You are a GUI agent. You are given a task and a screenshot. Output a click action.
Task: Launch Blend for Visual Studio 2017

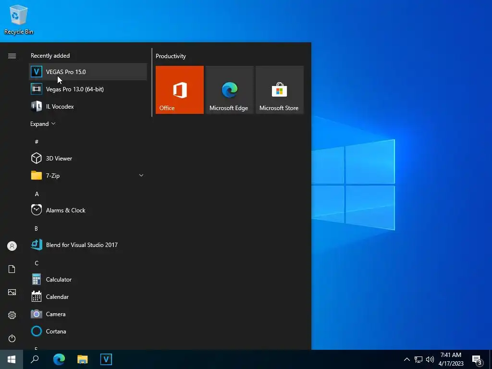click(88, 245)
